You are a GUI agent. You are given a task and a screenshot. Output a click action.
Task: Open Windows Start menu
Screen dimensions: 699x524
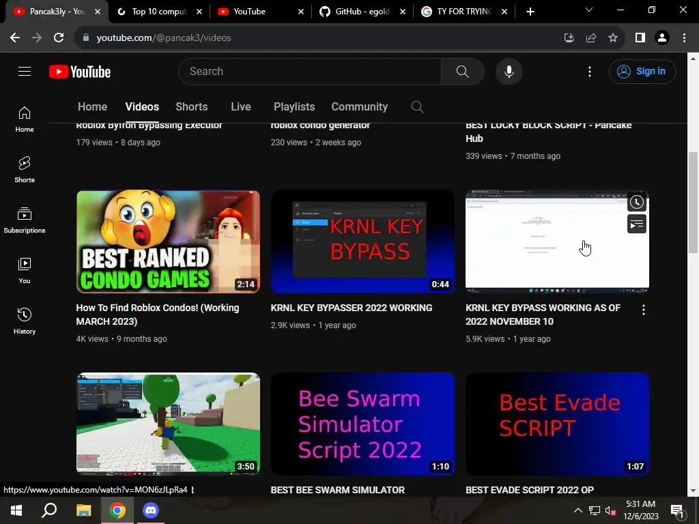click(16, 510)
